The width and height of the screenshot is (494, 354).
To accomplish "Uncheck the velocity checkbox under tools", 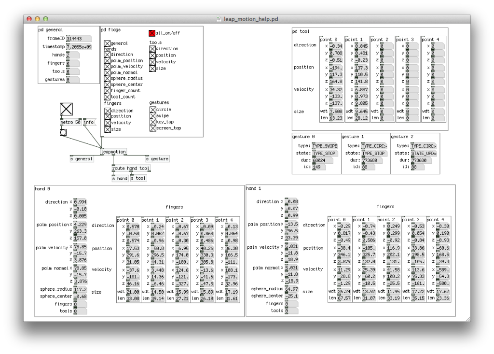I will click(152, 62).
